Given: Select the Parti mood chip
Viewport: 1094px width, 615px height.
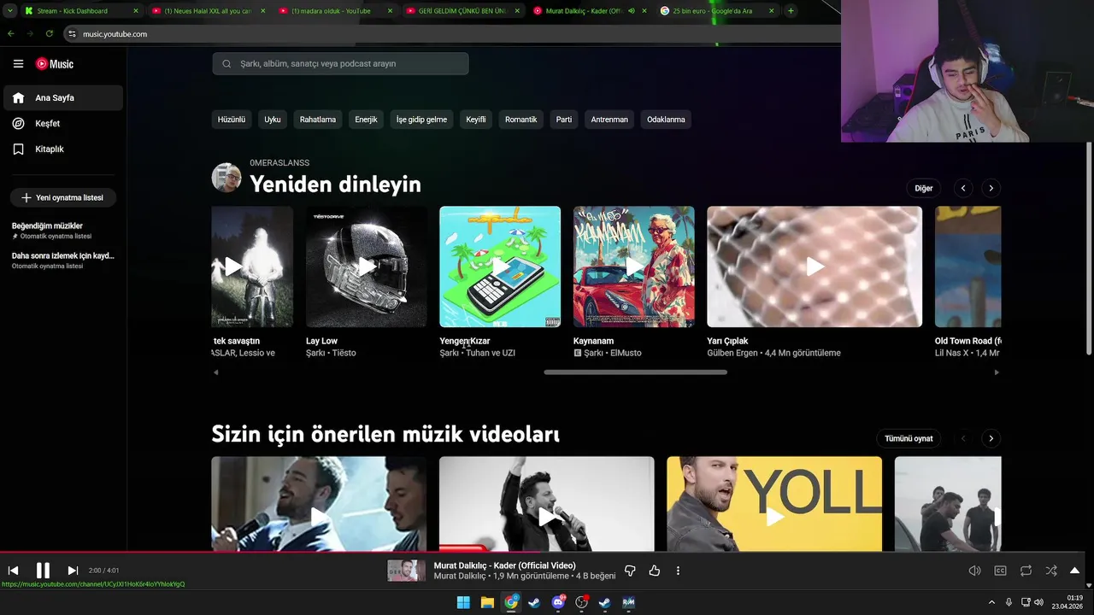Looking at the screenshot, I should click(564, 120).
